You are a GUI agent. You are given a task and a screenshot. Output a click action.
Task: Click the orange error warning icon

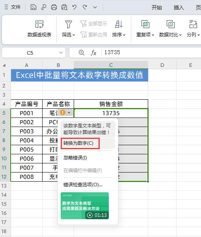(x=63, y=112)
